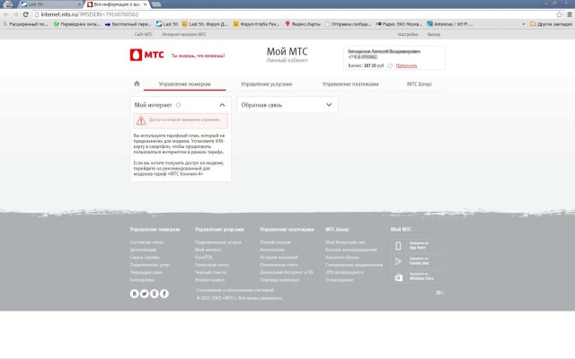Open Настройки link in header
The height and width of the screenshot is (359, 575).
(x=408, y=34)
